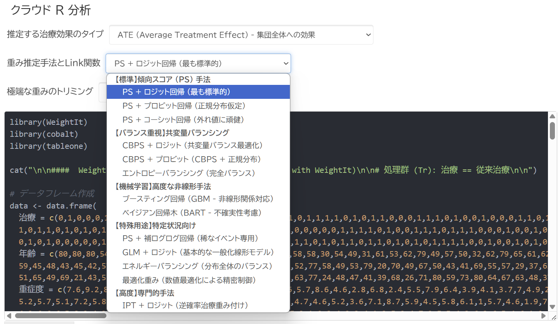The width and height of the screenshot is (558, 324).
Task: Open 極端な重みのトリミング dropdown
Action: point(102,92)
